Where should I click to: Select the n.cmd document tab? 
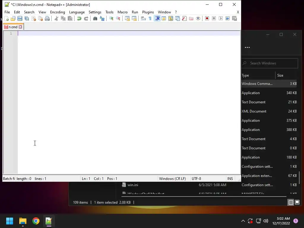(13, 27)
